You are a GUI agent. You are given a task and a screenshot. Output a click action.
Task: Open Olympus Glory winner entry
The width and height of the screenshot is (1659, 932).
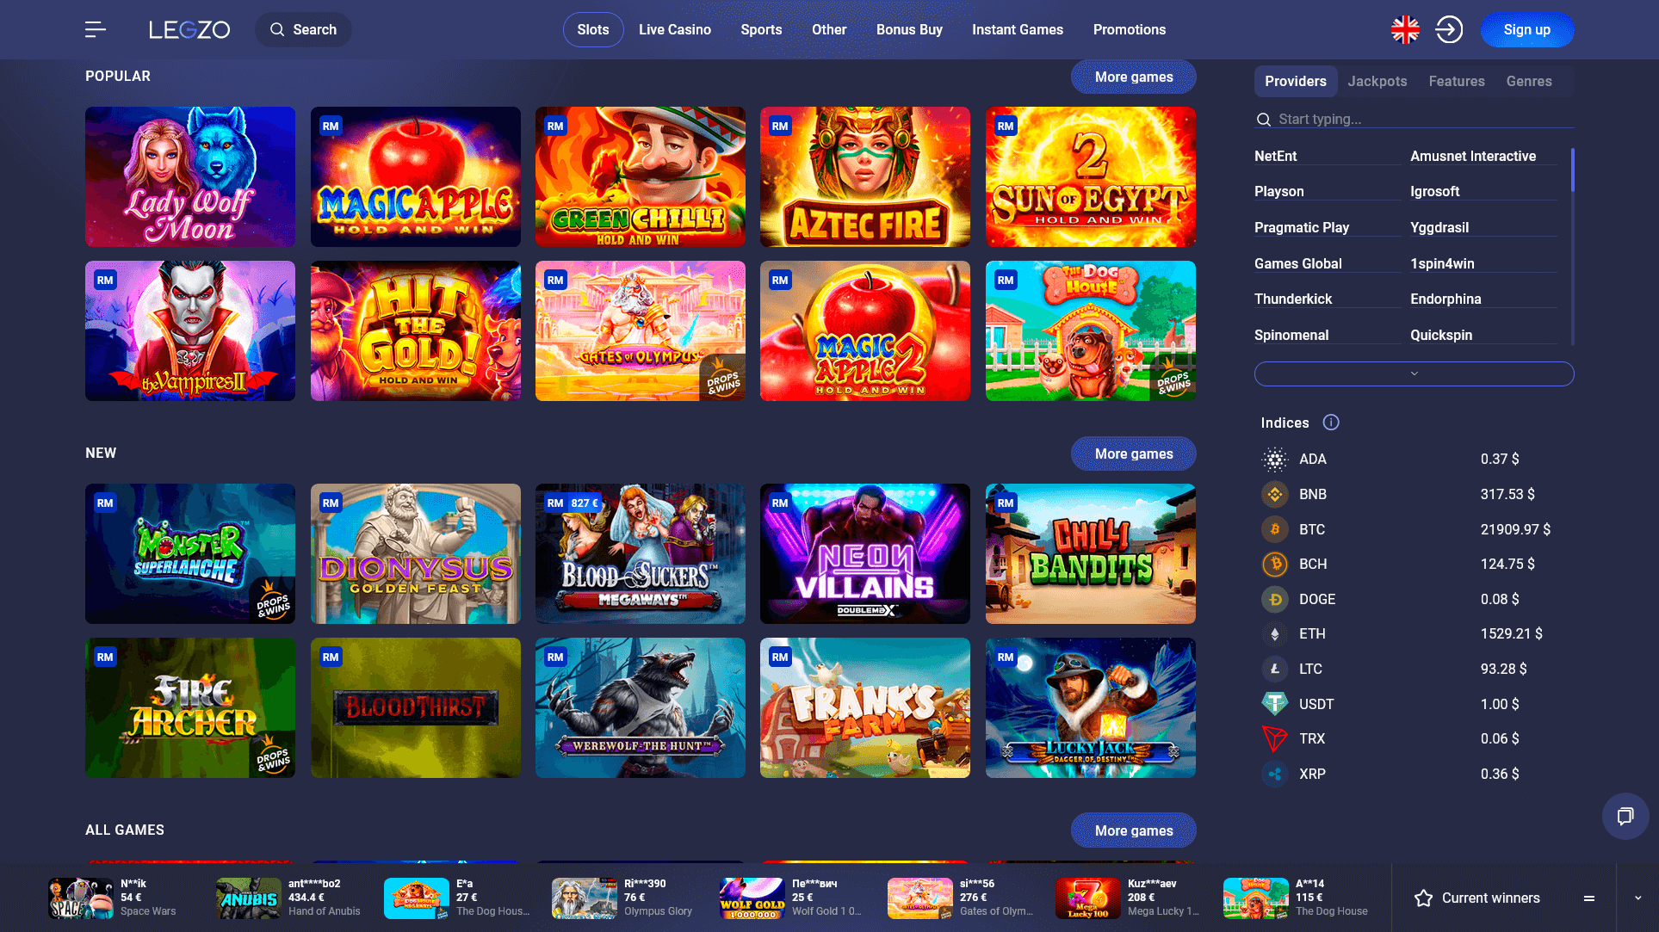(622, 898)
